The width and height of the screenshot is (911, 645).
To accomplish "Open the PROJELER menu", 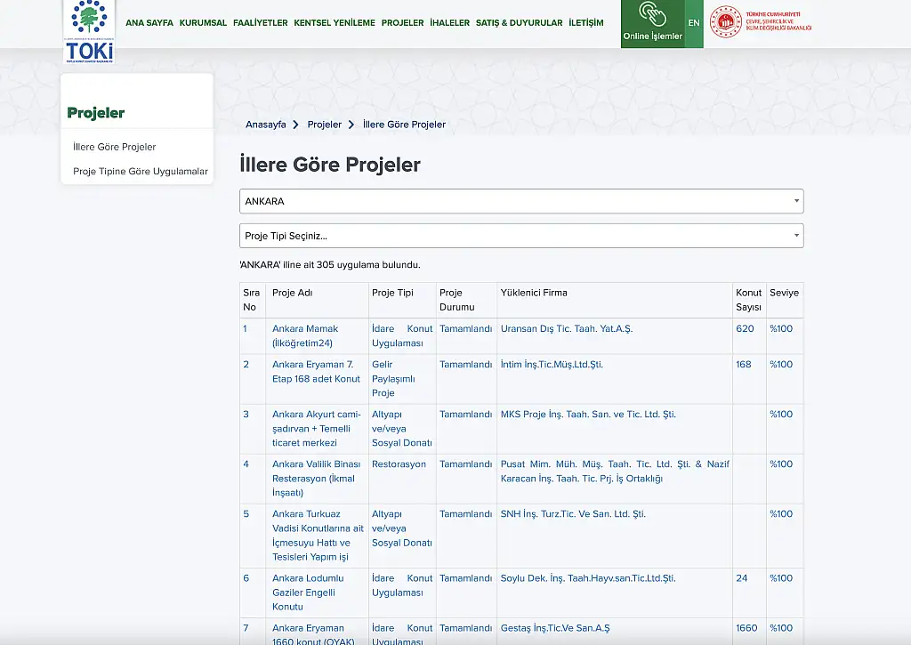I will (403, 22).
